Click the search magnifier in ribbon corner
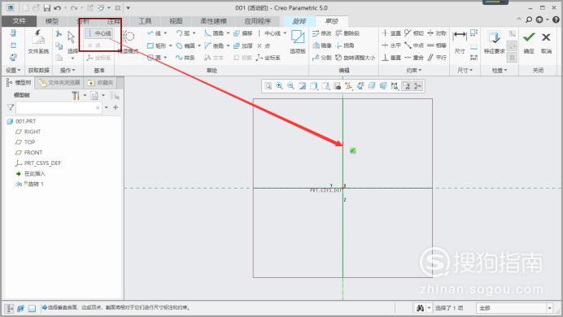 (x=529, y=20)
